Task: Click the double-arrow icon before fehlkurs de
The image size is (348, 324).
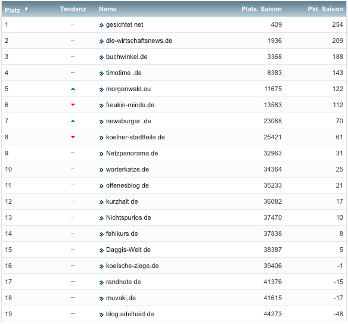Action: tap(101, 235)
